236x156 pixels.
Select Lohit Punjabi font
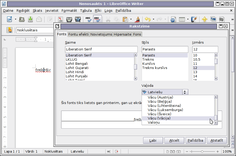point(99,76)
